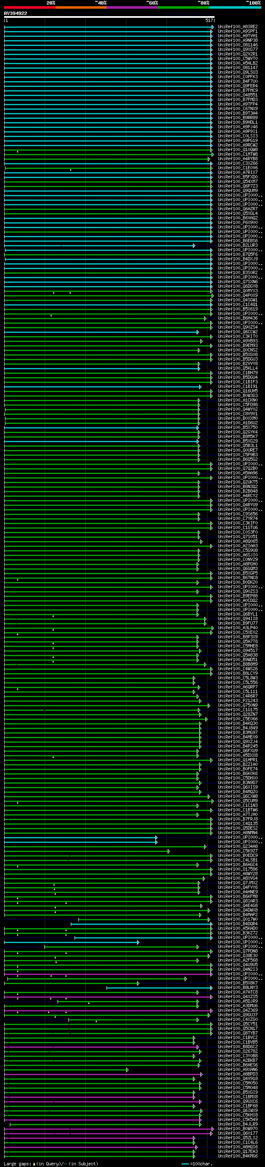The width and height of the screenshot is (265, 1167).
Task: Click the =100char. scale legend text
Action: click(201, 1163)
